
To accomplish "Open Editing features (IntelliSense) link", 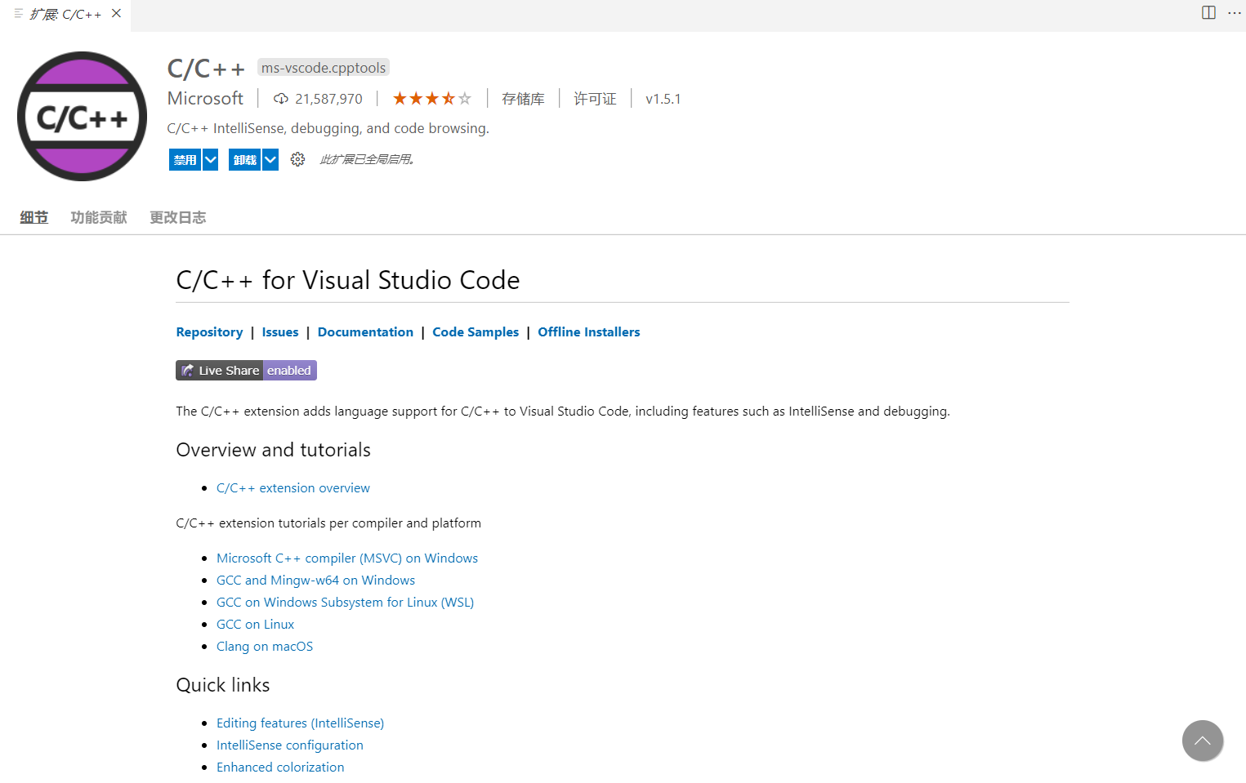I will point(300,723).
